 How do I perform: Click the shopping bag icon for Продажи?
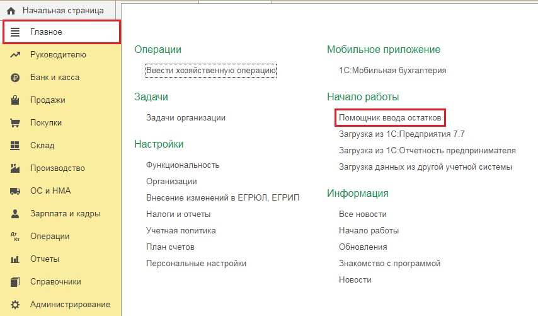15,100
